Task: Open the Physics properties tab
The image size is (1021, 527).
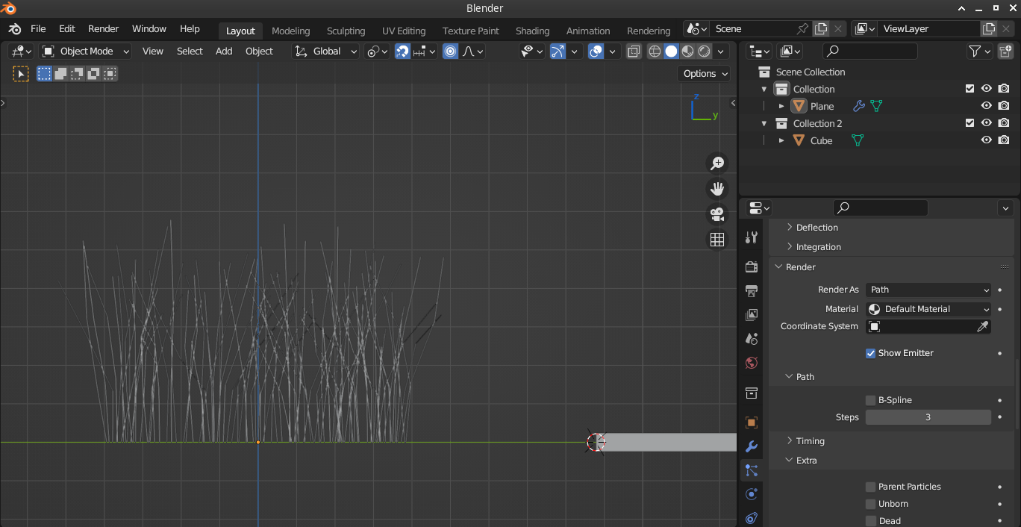Action: pyautogui.click(x=752, y=494)
